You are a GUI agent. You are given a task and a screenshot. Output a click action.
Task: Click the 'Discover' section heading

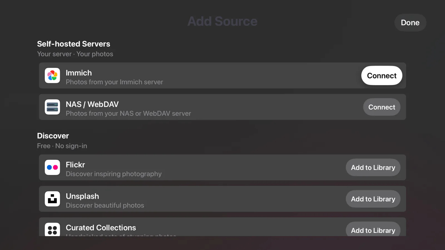53,136
